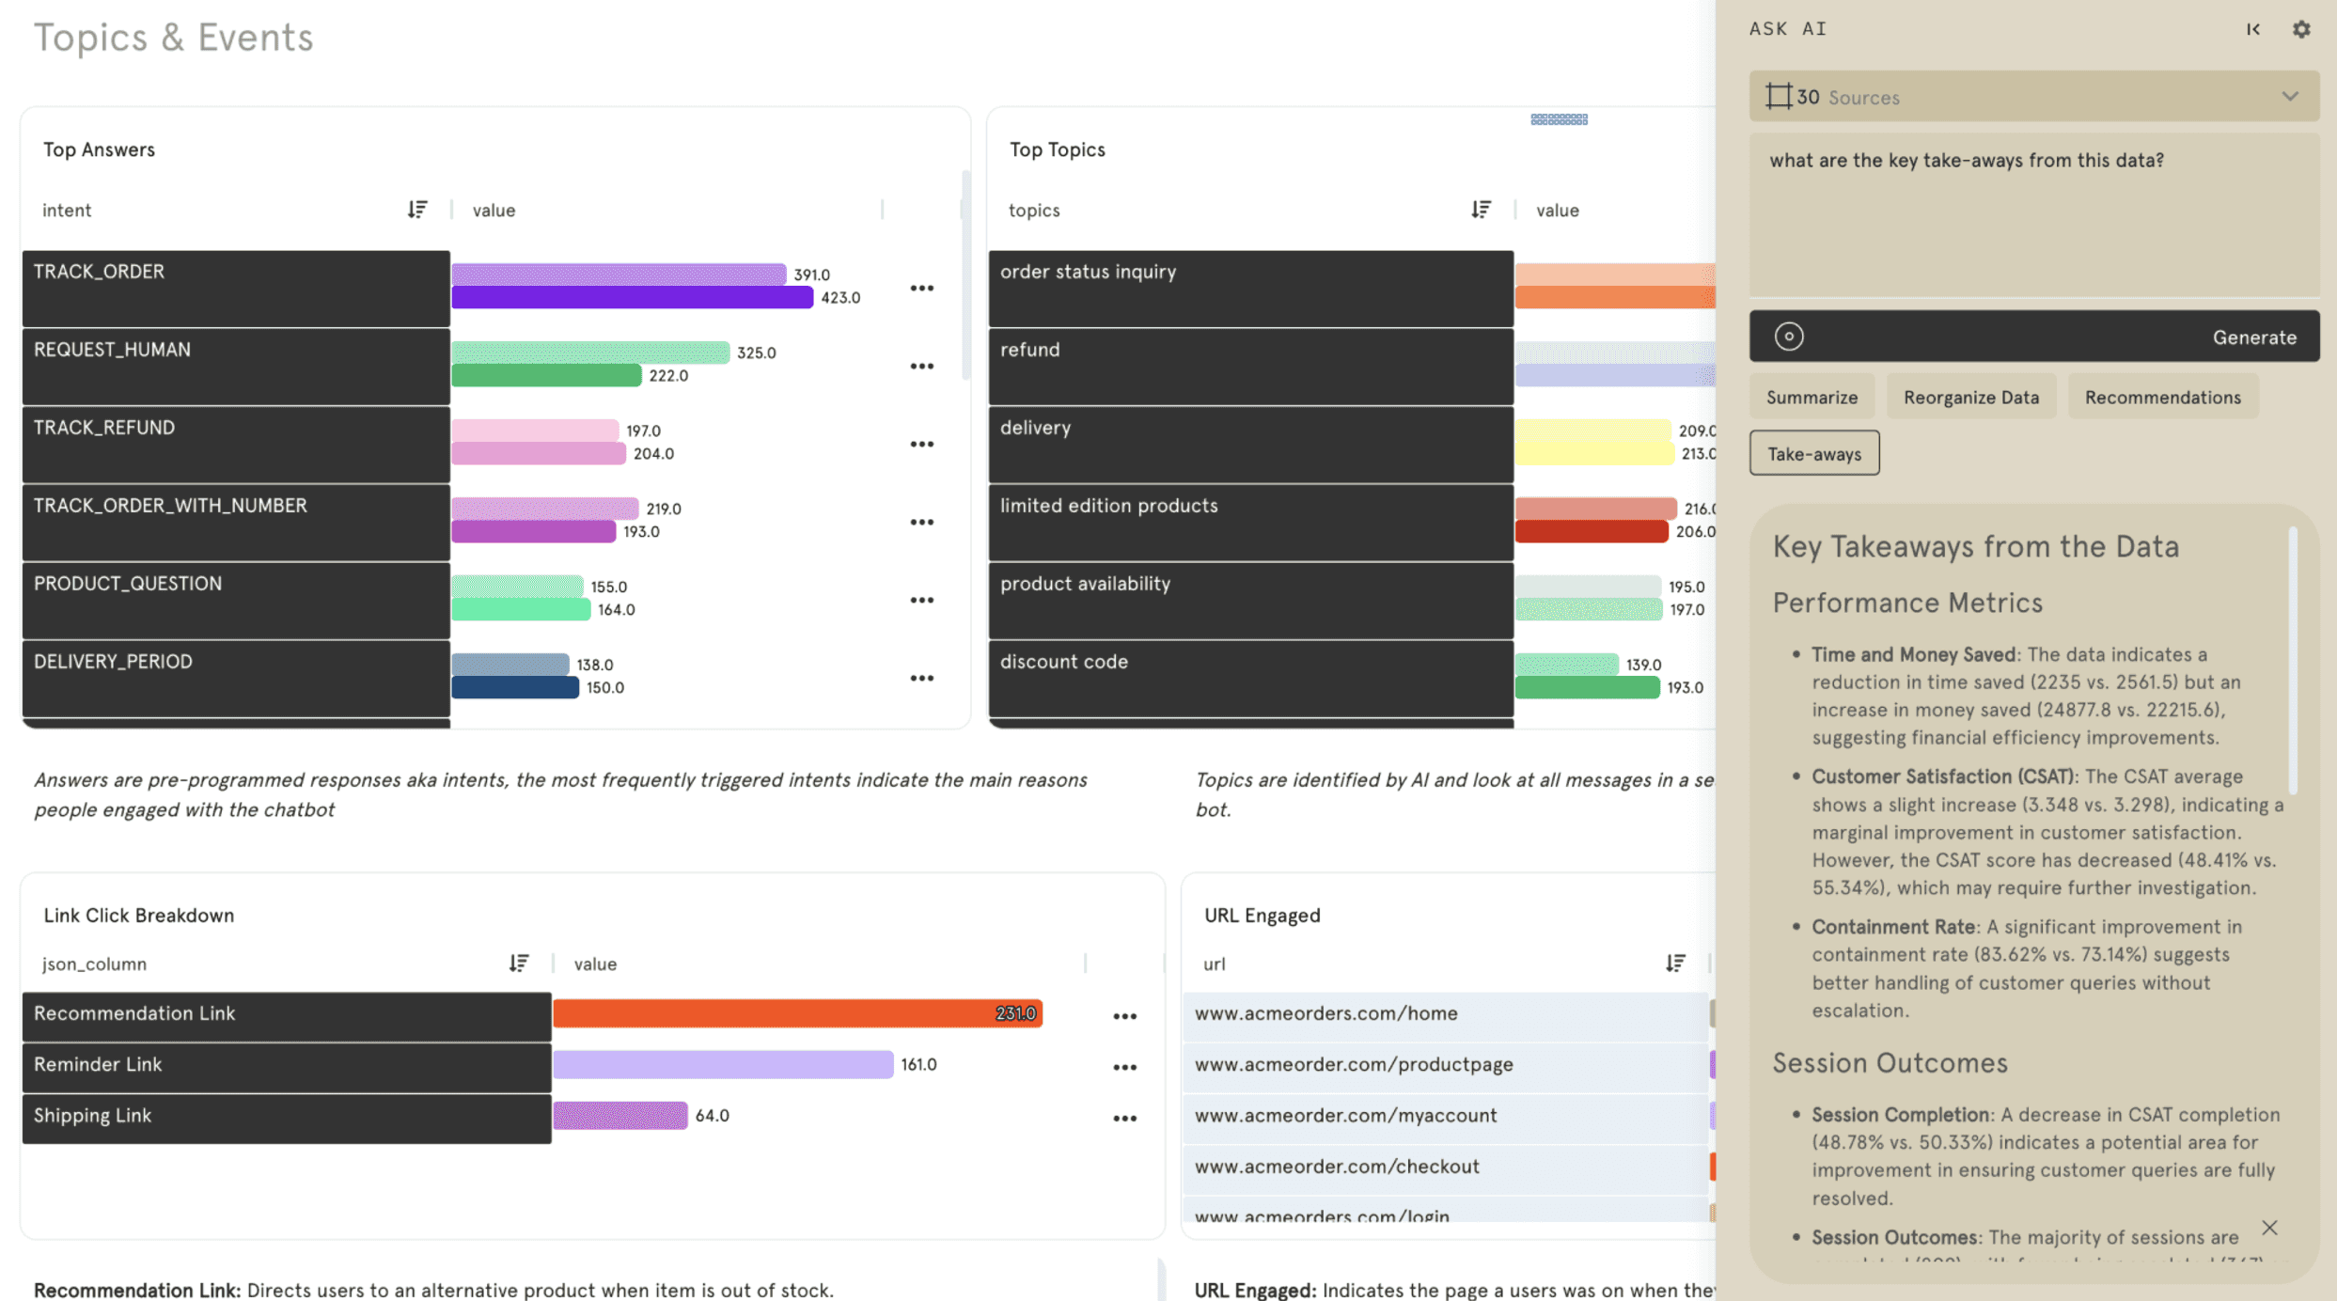Click the orange Recommendation Link bar
Image resolution: width=2337 pixels, height=1301 pixels.
795,1013
